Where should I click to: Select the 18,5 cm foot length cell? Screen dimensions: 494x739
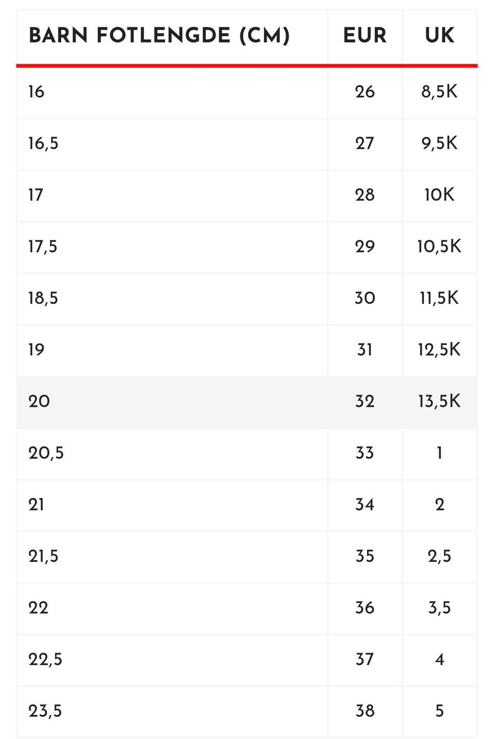tap(172, 299)
